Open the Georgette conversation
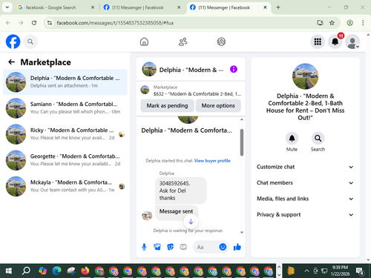 pyautogui.click(x=65, y=160)
